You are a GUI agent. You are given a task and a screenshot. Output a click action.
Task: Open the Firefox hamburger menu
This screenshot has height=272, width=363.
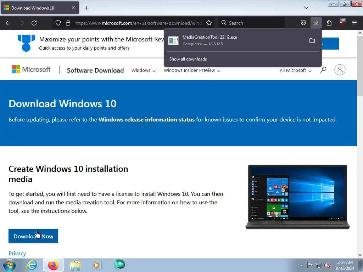coord(354,23)
